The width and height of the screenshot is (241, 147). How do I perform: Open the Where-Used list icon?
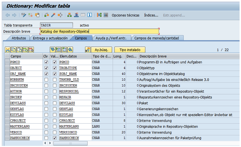[60, 15]
